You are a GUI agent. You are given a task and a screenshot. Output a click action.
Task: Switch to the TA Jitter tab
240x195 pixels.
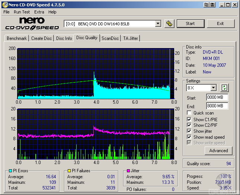coord(131,38)
